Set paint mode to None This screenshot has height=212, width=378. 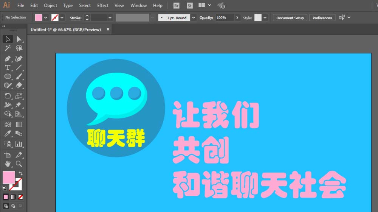20,197
